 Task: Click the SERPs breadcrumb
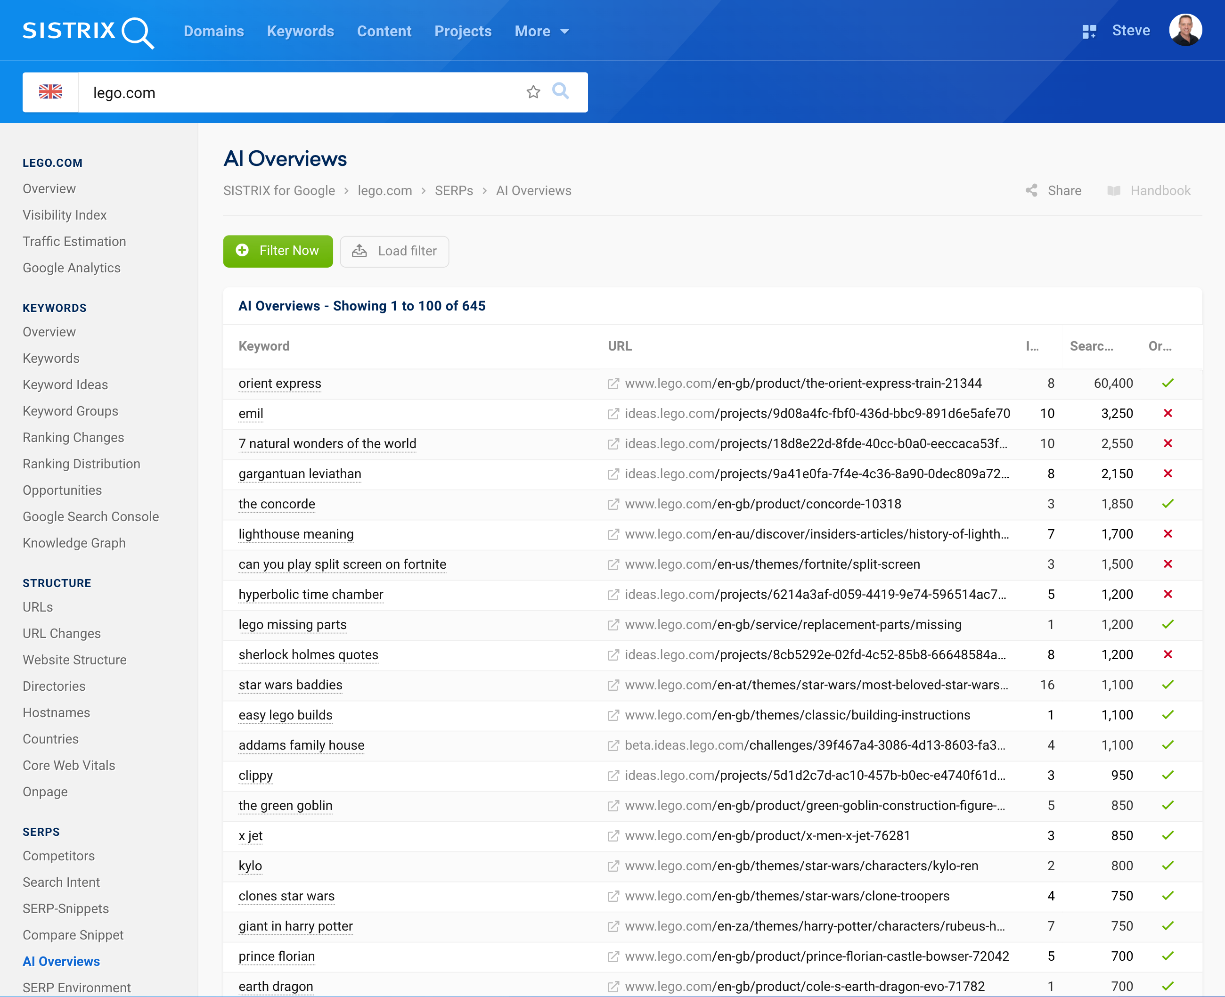click(454, 191)
